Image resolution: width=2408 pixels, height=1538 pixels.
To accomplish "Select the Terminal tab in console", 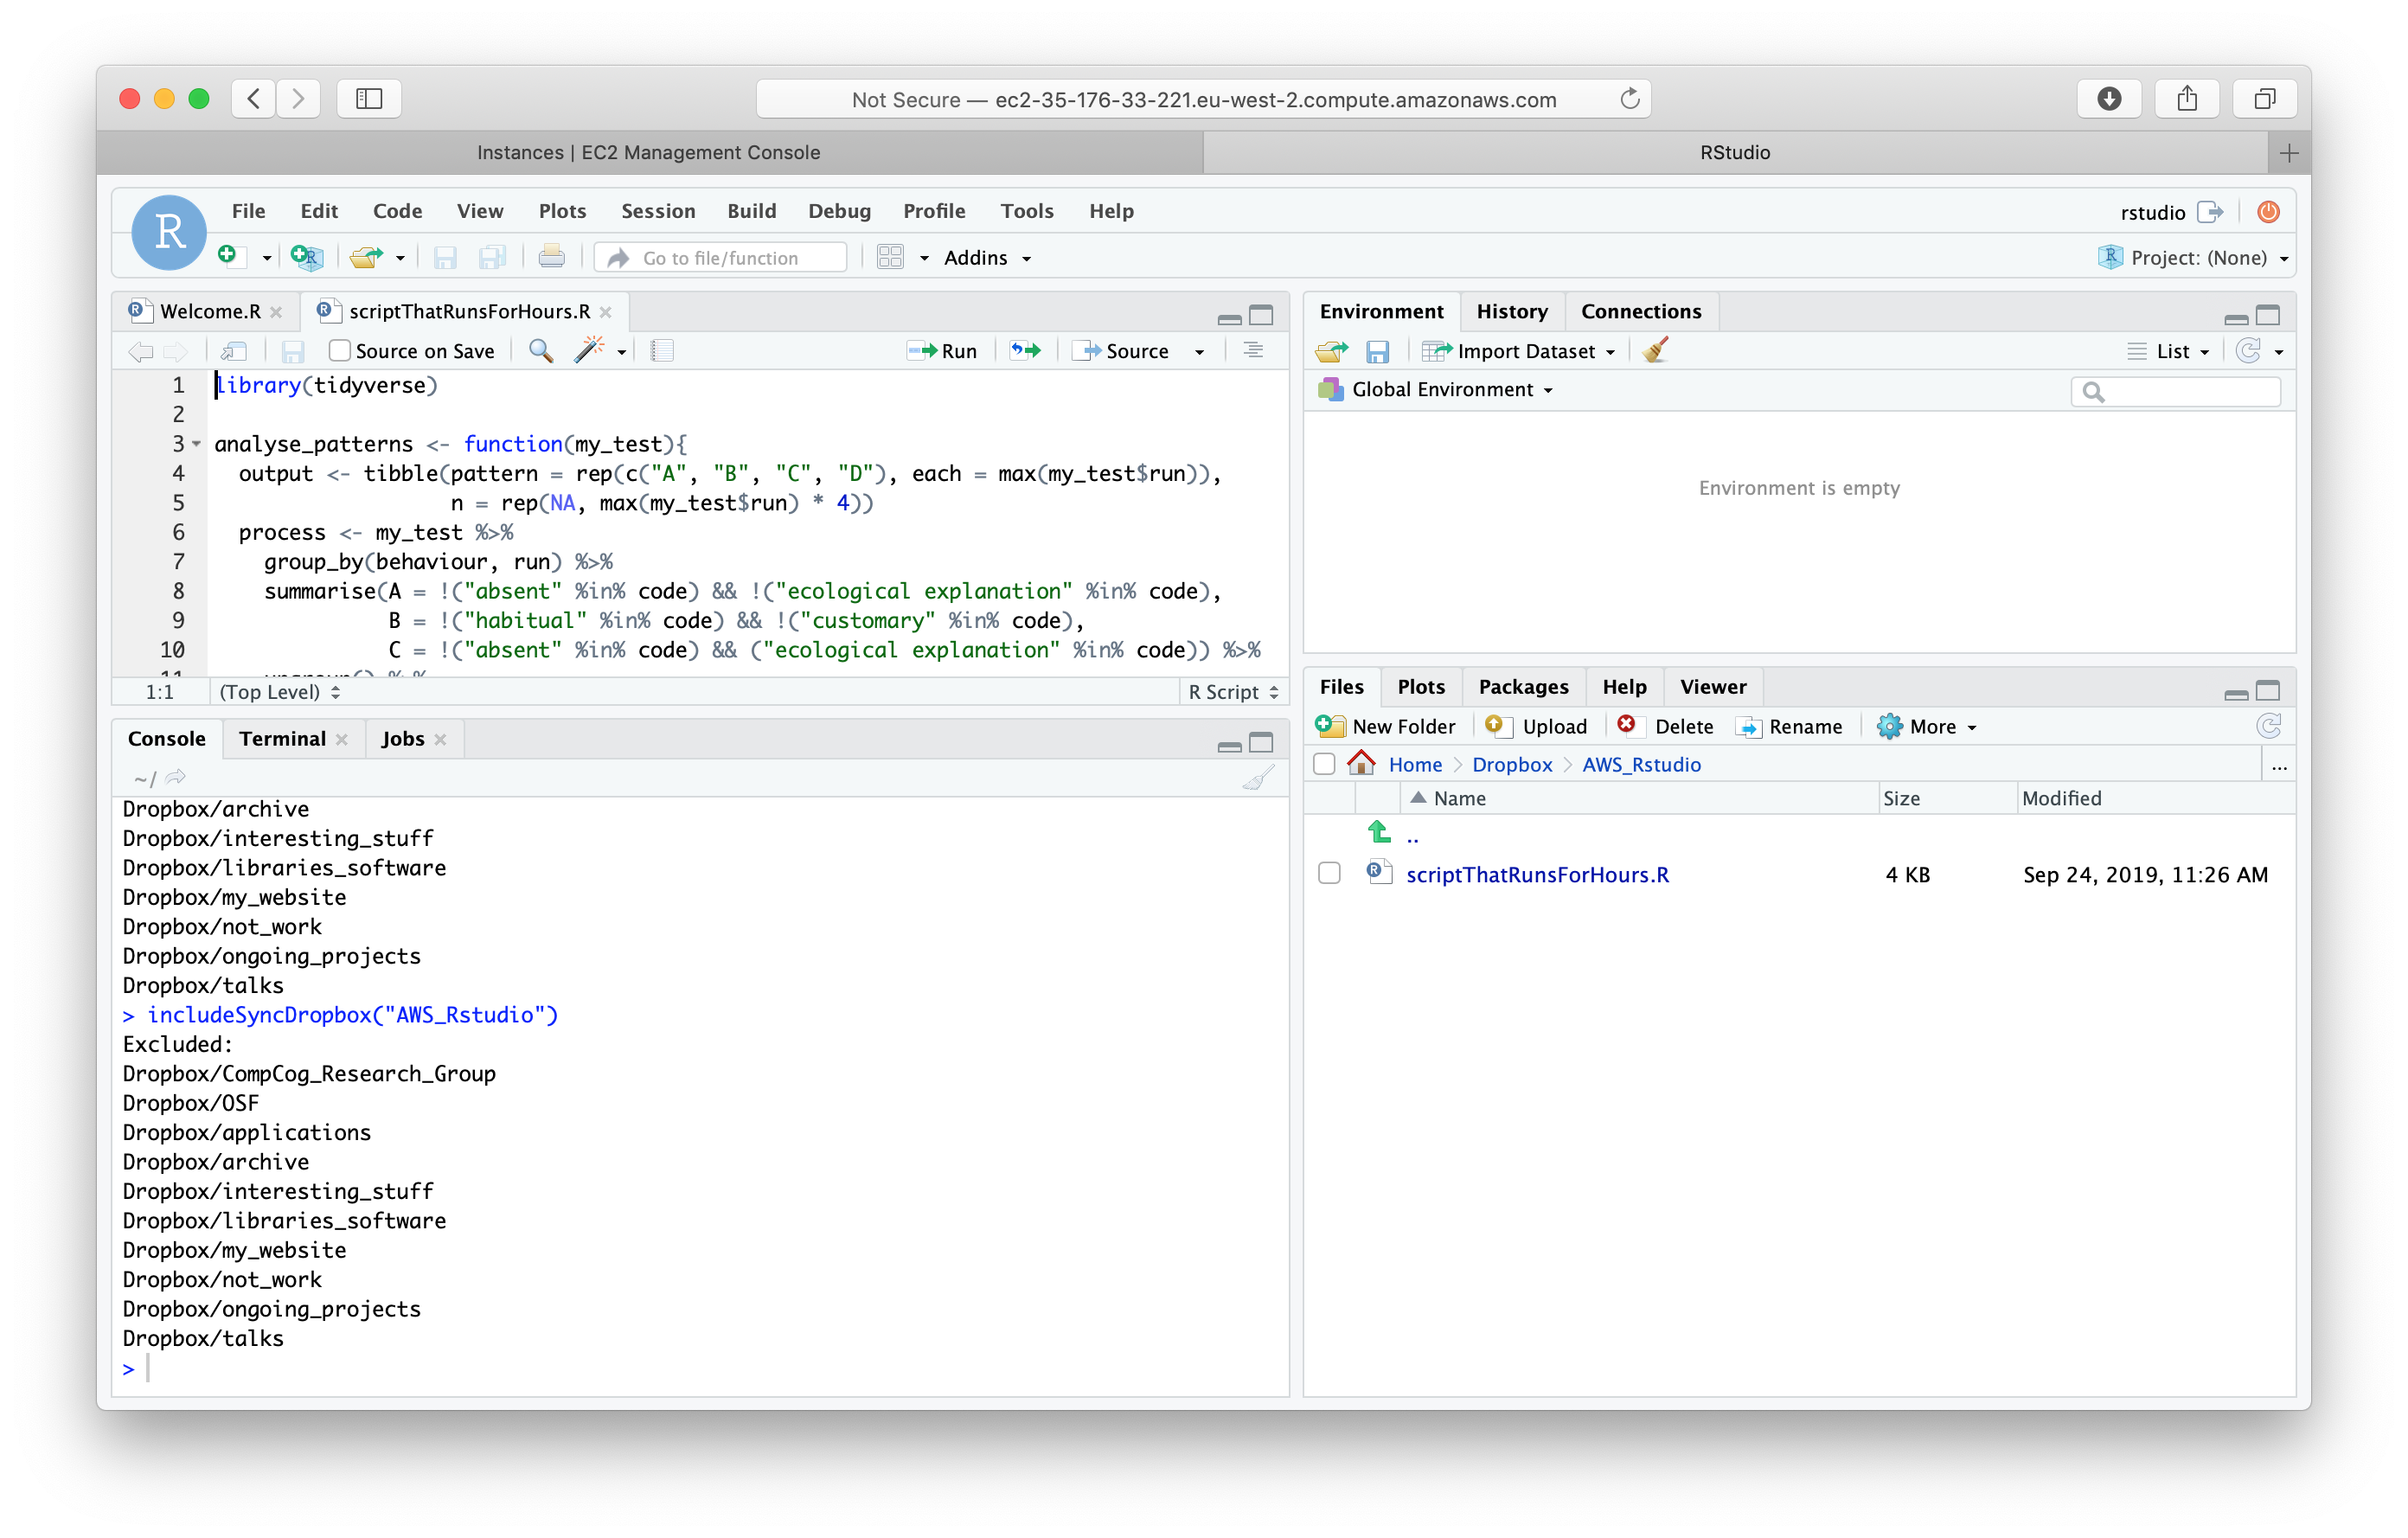I will (281, 737).
